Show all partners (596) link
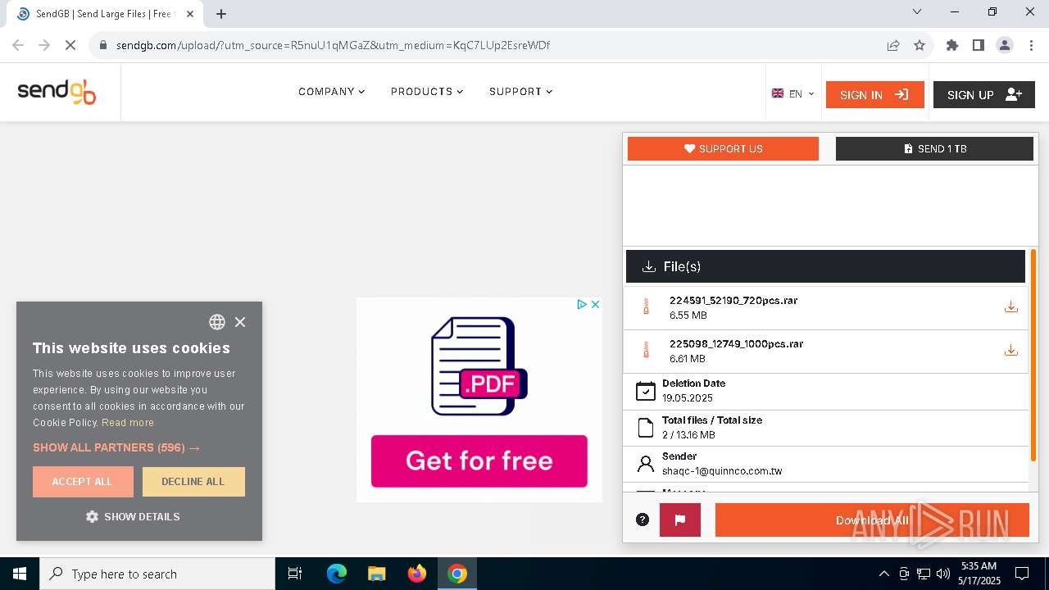The width and height of the screenshot is (1049, 590). 116,447
